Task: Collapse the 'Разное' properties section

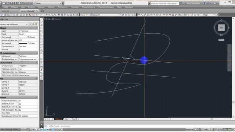Action: tap(36, 98)
